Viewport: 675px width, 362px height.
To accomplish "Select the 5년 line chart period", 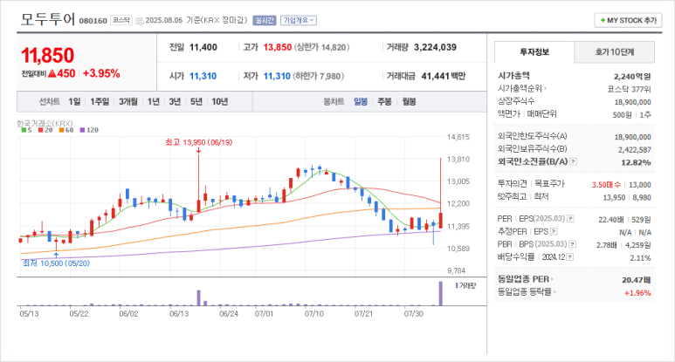I will click(x=196, y=102).
